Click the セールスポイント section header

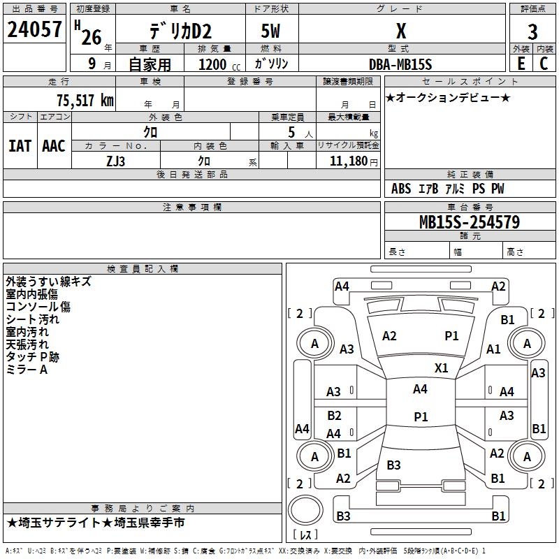[x=470, y=81]
